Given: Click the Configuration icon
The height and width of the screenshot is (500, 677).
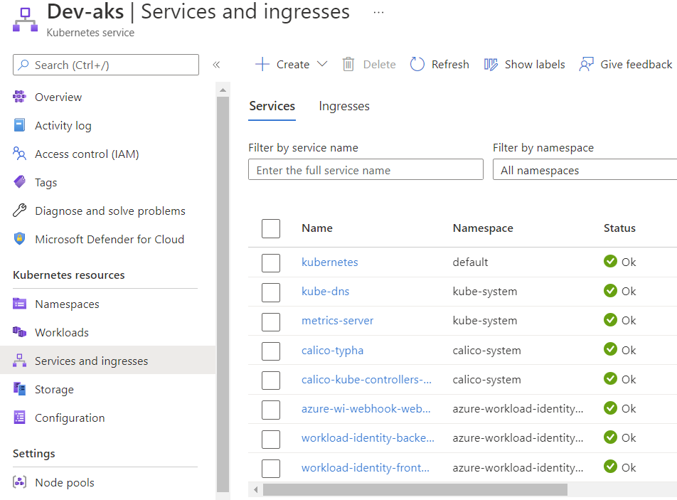Looking at the screenshot, I should click(x=19, y=417).
